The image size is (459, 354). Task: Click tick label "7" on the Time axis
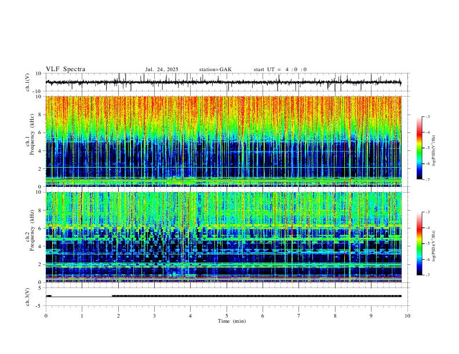[299, 316]
